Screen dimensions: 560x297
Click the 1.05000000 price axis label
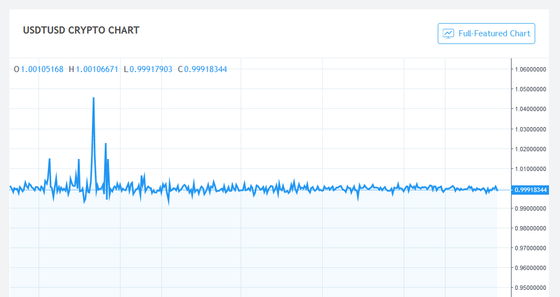click(530, 89)
